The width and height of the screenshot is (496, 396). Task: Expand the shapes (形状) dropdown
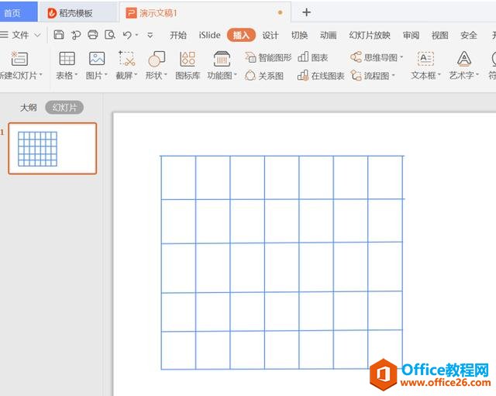(x=156, y=76)
